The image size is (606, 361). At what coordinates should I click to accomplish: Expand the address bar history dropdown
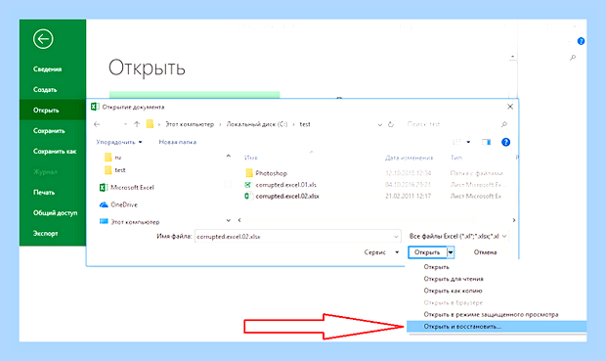click(380, 124)
